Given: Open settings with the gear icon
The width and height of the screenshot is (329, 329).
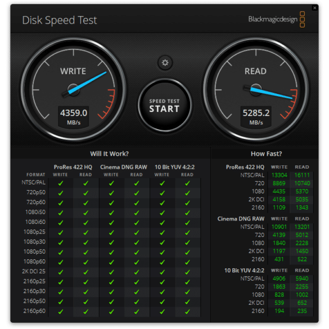Looking at the screenshot, I should [x=165, y=63].
